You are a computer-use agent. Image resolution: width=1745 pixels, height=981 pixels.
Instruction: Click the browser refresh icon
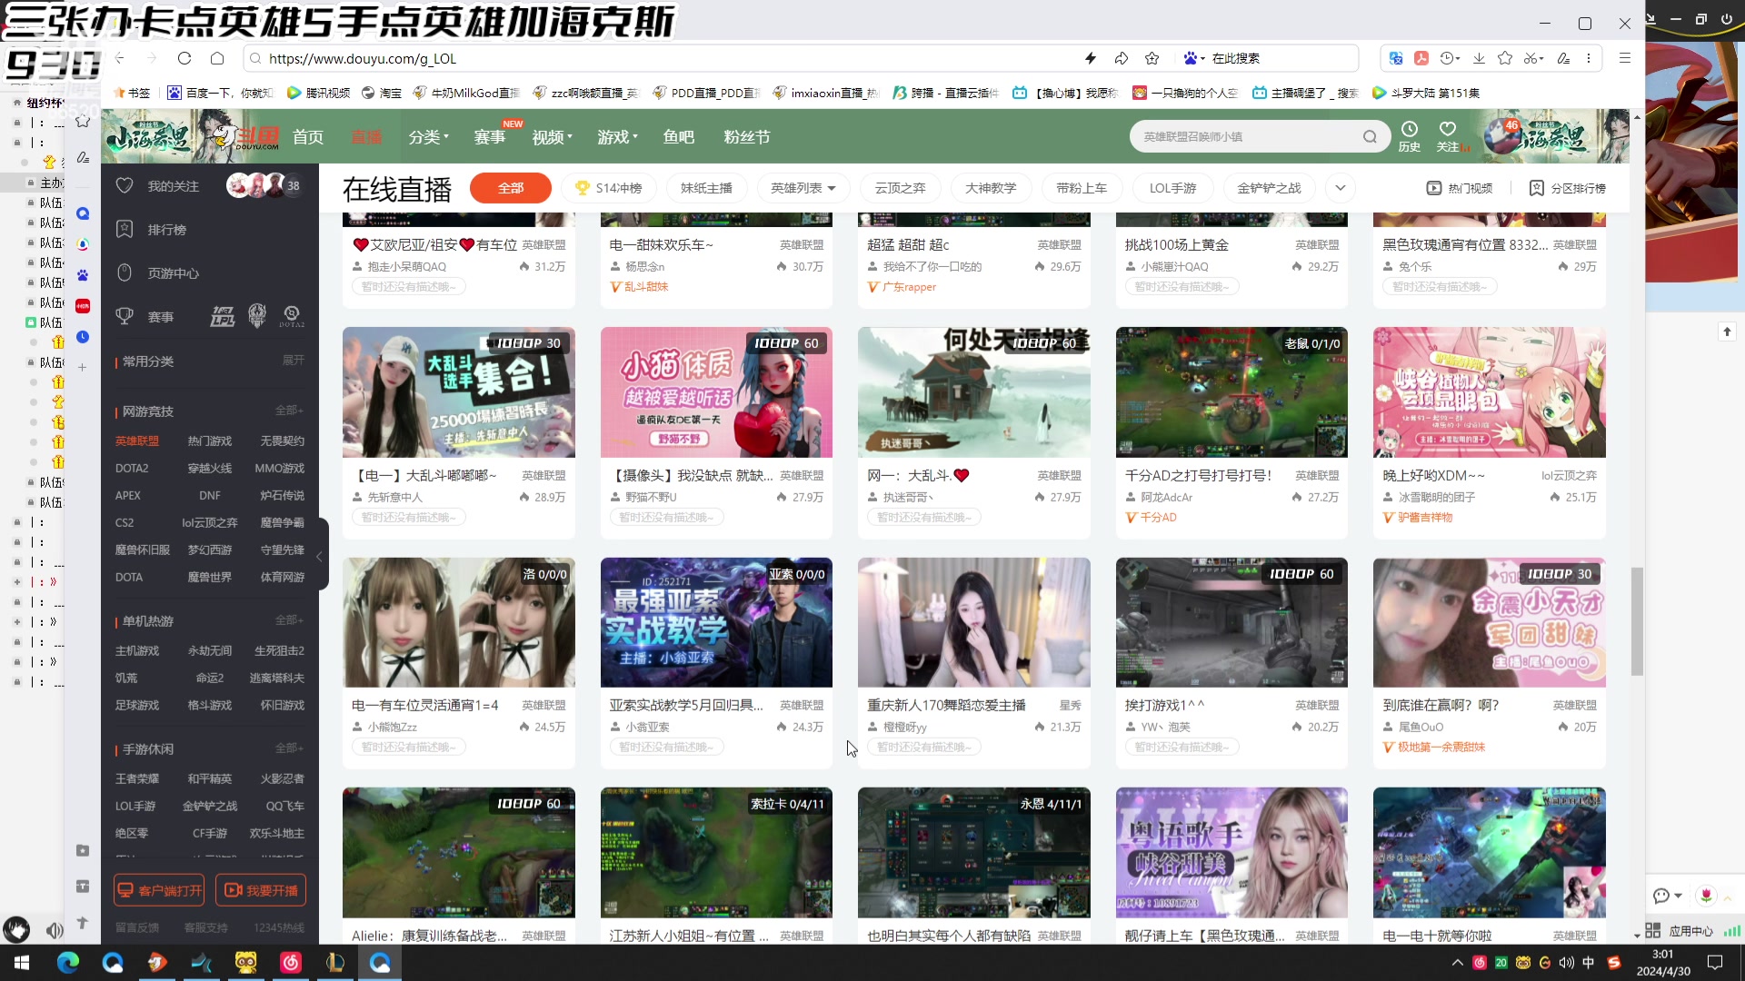(184, 58)
